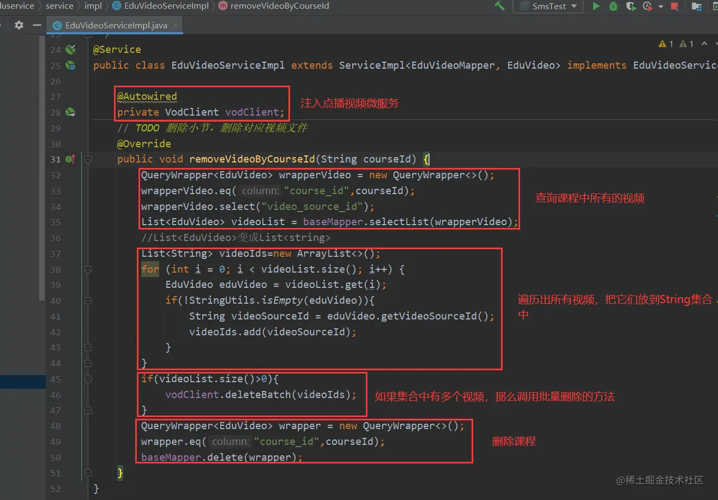Click fold end marker on line 44
The width and height of the screenshot is (718, 500).
[x=88, y=363]
